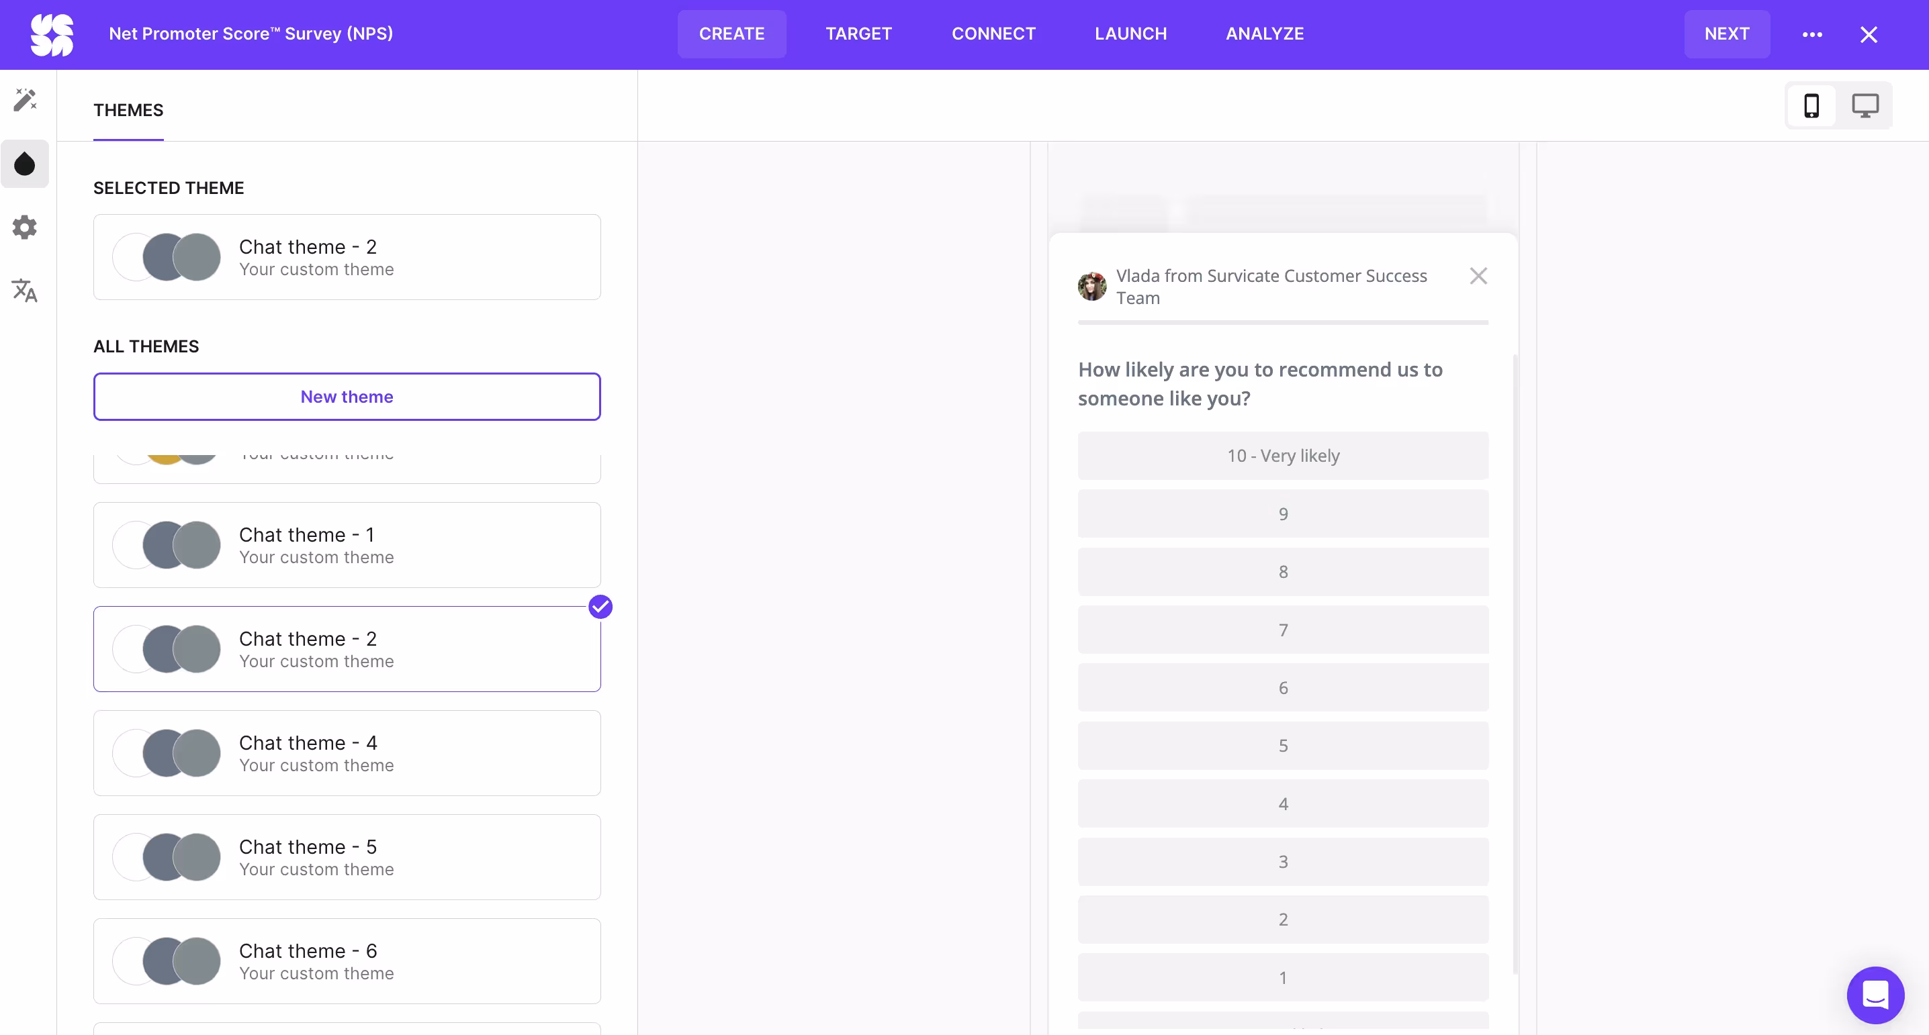Click the SELECTED THEME heading
This screenshot has height=1035, width=1929.
click(x=169, y=188)
